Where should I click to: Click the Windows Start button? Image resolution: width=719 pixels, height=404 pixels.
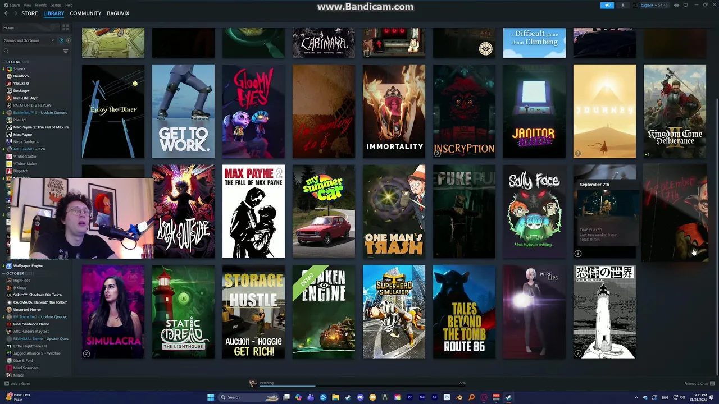[211, 397]
